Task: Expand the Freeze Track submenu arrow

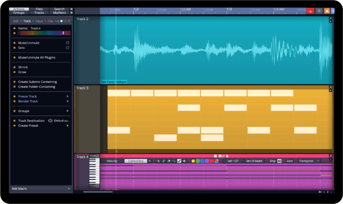Action: coord(68,96)
